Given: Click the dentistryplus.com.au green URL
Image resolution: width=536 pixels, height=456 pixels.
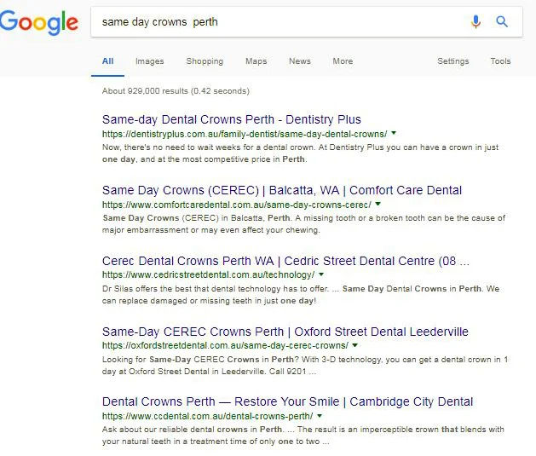Looking at the screenshot, I should pyautogui.click(x=245, y=134).
